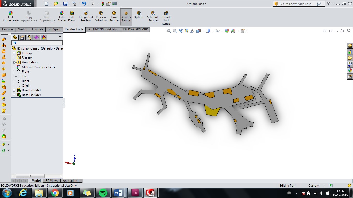This screenshot has width=353, height=198.
Task: Open the View Orientation icon
Action: 198,31
